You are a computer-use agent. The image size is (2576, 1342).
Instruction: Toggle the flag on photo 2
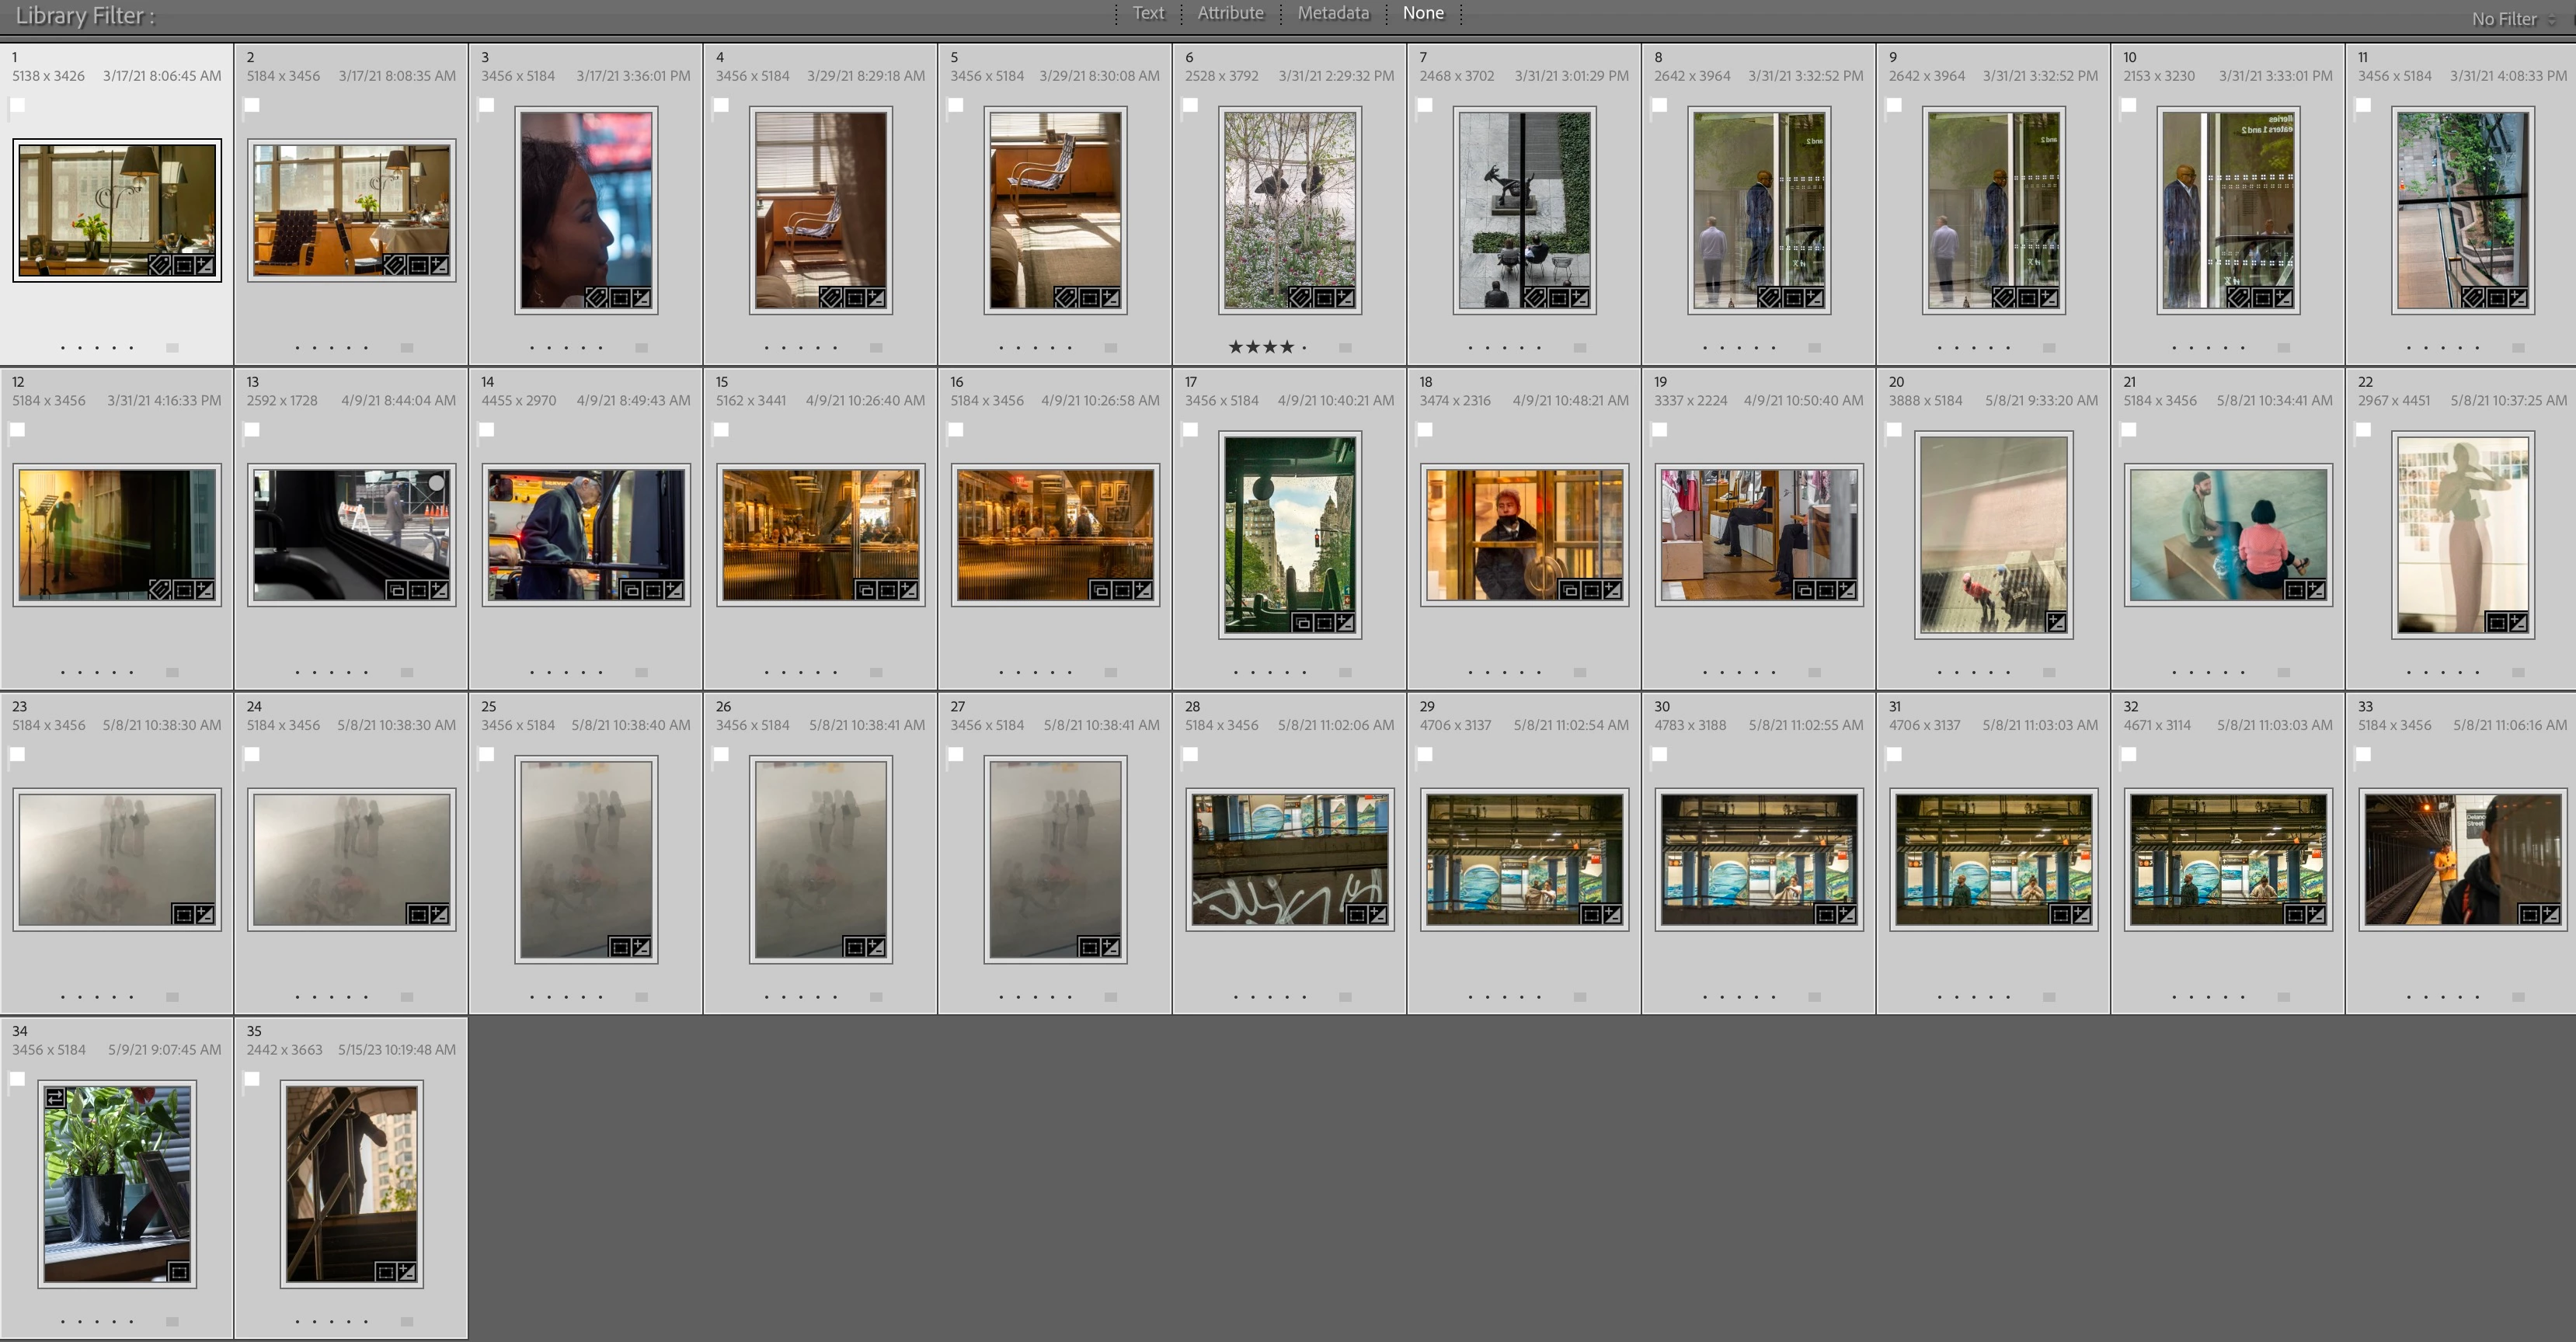point(252,105)
